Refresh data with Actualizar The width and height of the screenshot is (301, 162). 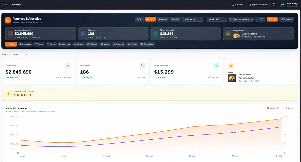point(286,19)
